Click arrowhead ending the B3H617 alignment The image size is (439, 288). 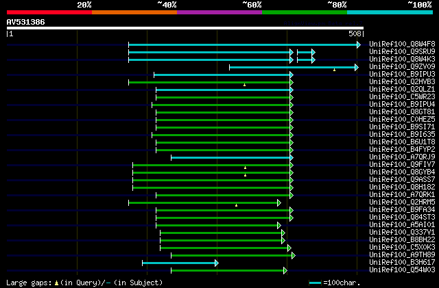click(x=217, y=263)
